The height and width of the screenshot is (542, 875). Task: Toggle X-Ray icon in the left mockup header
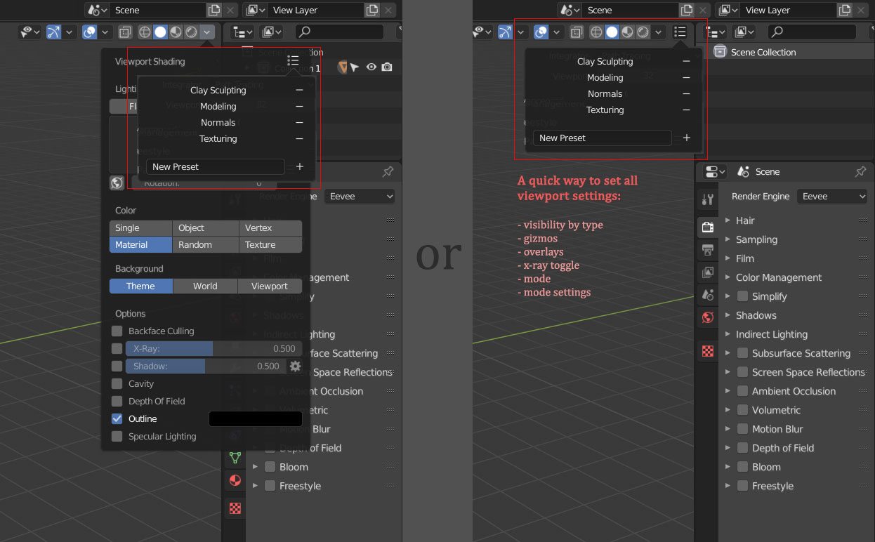point(125,32)
